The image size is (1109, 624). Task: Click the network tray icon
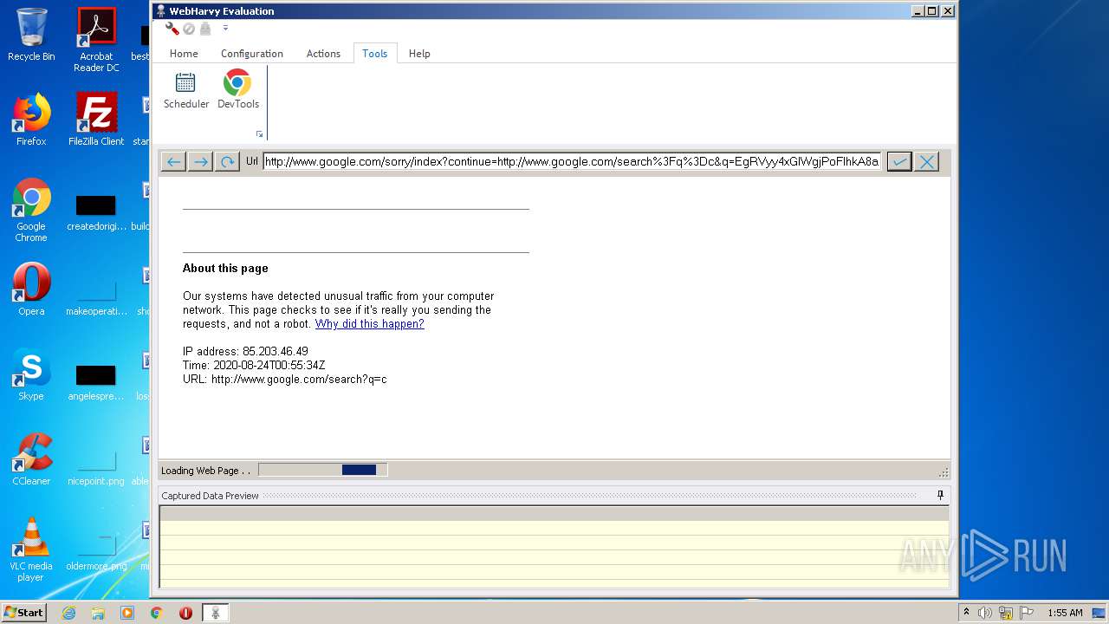pos(1006,613)
